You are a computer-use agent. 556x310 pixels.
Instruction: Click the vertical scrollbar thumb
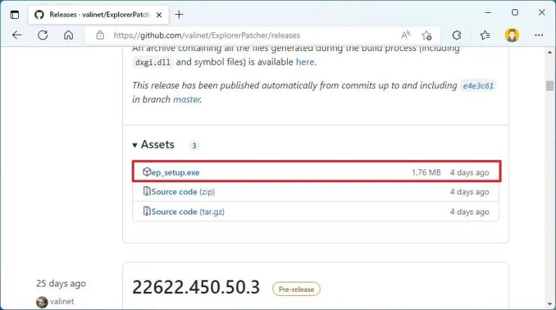click(550, 86)
